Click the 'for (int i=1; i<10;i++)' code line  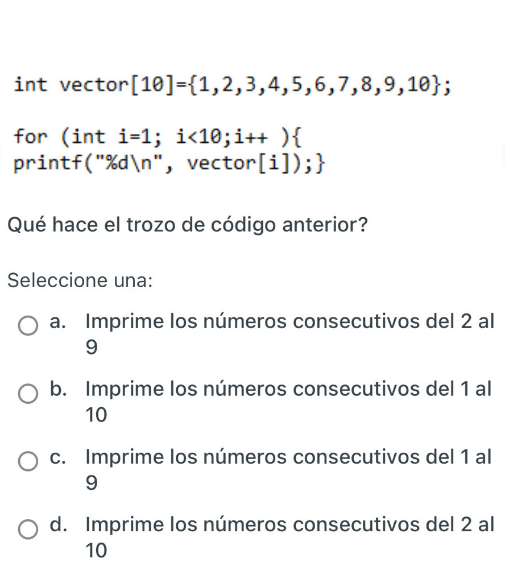click(160, 137)
